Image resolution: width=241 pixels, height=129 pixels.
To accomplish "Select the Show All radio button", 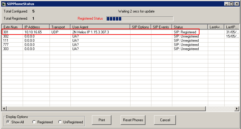I will point(8,122).
